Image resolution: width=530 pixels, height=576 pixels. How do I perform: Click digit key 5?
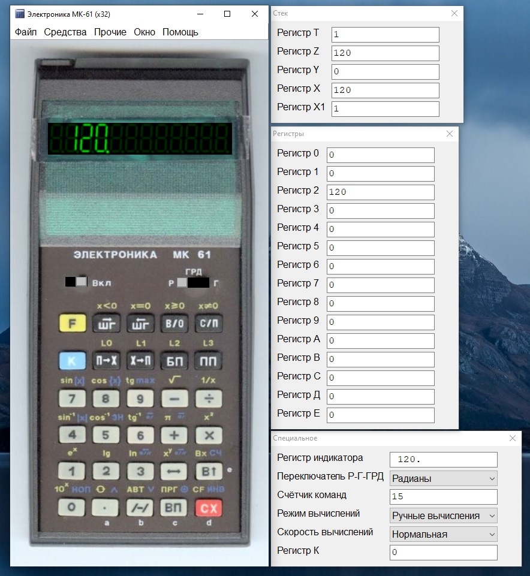pyautogui.click(x=106, y=435)
